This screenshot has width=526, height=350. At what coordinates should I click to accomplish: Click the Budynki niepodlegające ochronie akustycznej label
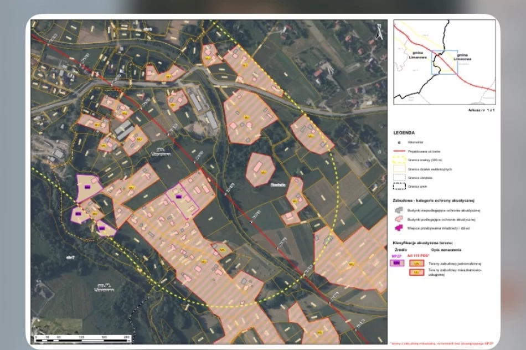[444, 211]
